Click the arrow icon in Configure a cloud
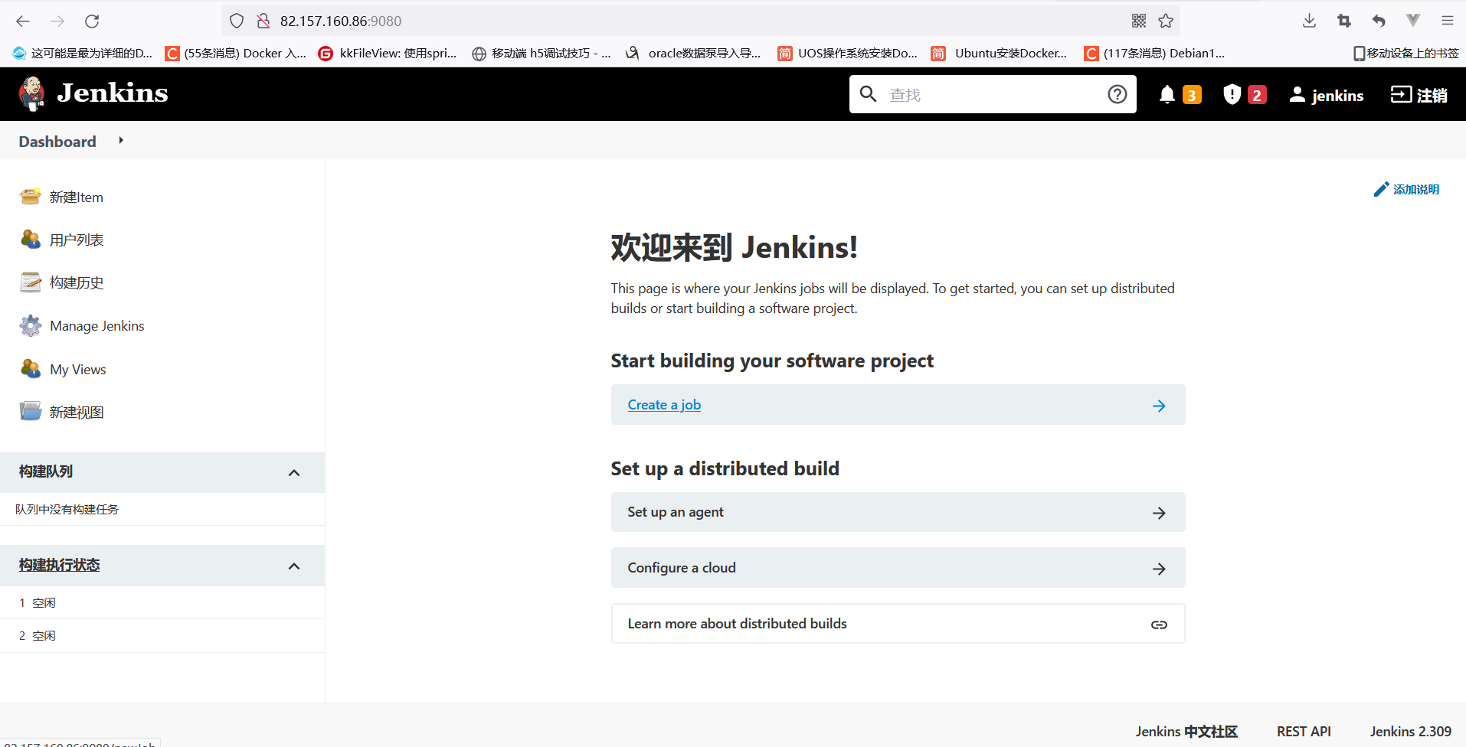1466x747 pixels. [x=1159, y=569]
